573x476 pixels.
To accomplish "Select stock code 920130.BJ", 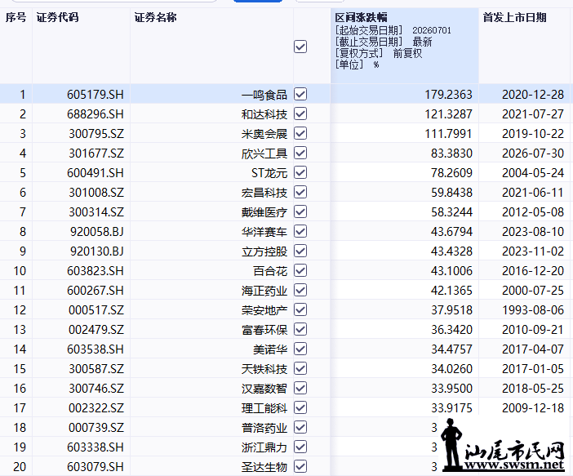I will 97,251.
